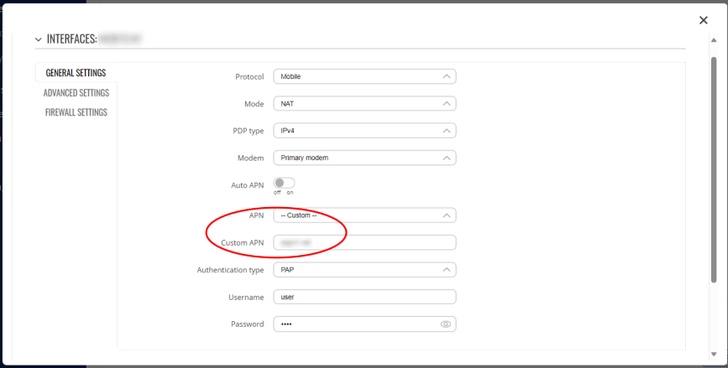Open the Protocol dropdown
Image resolution: width=728 pixels, height=368 pixels.
coord(364,77)
